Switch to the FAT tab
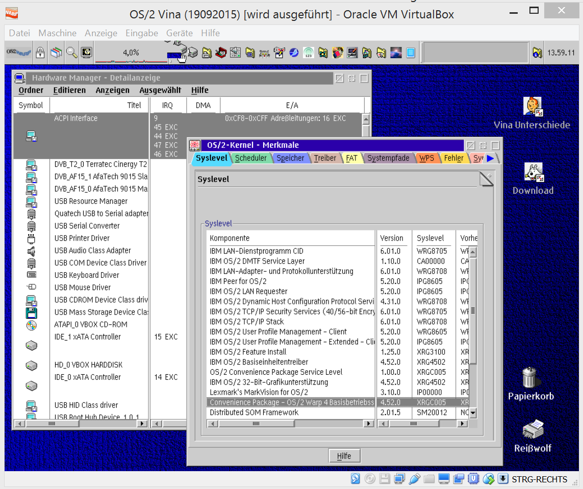The image size is (583, 489). coord(351,158)
